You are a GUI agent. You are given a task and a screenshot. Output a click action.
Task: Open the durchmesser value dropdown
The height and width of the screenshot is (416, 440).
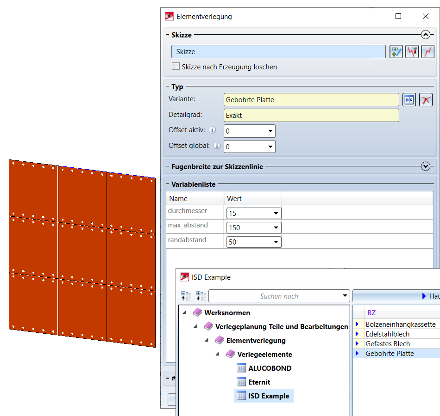point(276,214)
